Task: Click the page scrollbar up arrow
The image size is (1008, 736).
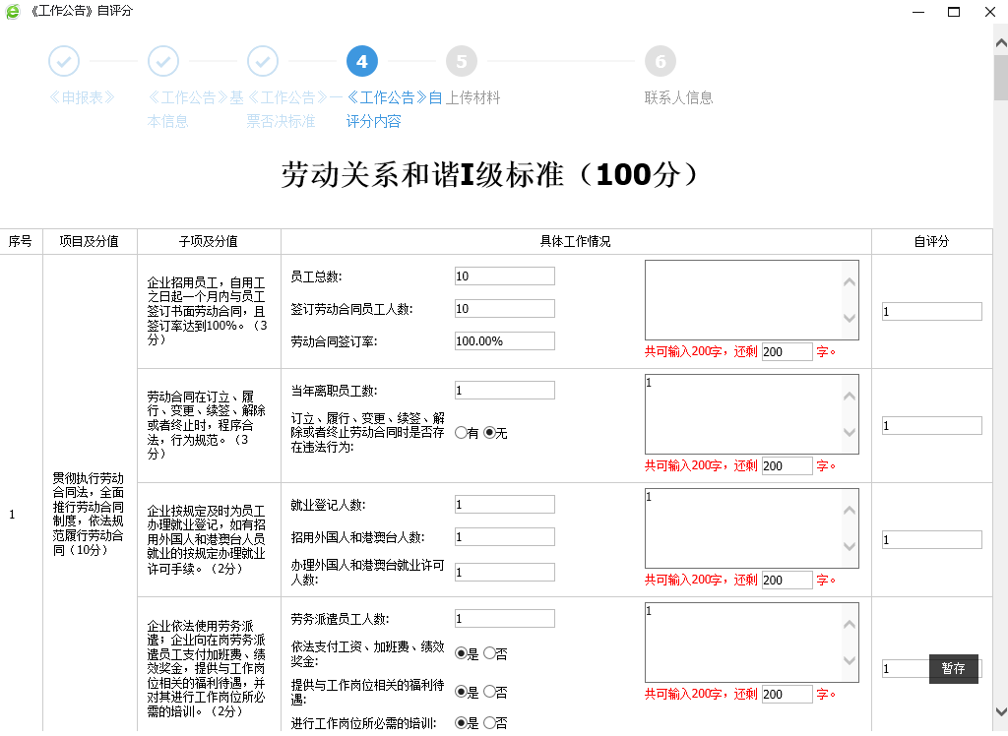Action: (1001, 42)
